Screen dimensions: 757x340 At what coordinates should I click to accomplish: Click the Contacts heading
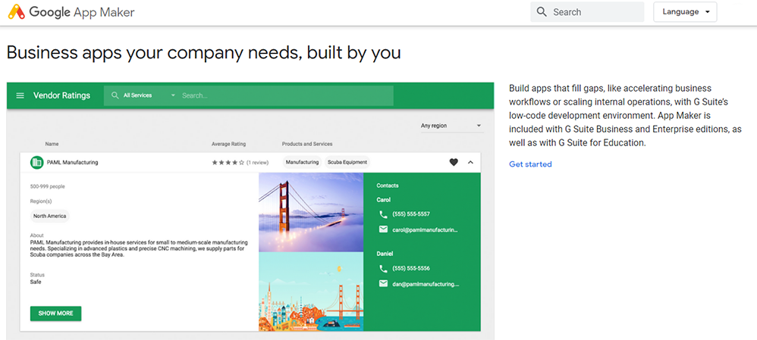tap(388, 186)
